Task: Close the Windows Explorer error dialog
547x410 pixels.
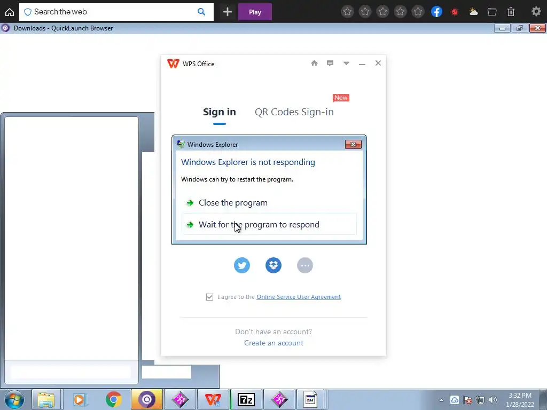Action: click(353, 144)
